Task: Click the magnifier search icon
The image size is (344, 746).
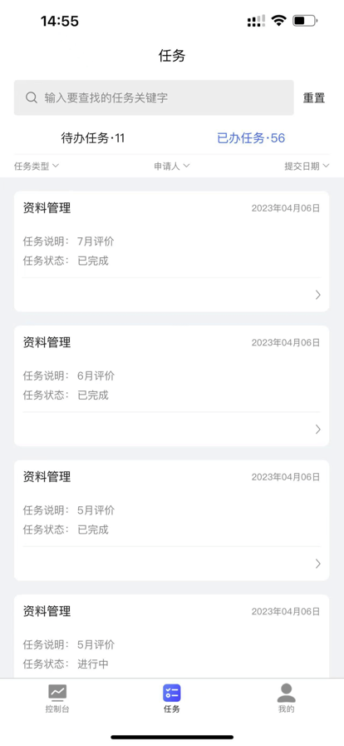Action: pos(32,97)
